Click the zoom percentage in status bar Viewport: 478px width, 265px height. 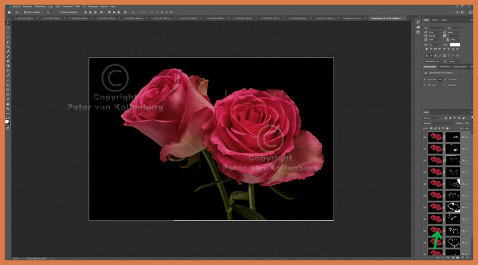pyautogui.click(x=15, y=258)
